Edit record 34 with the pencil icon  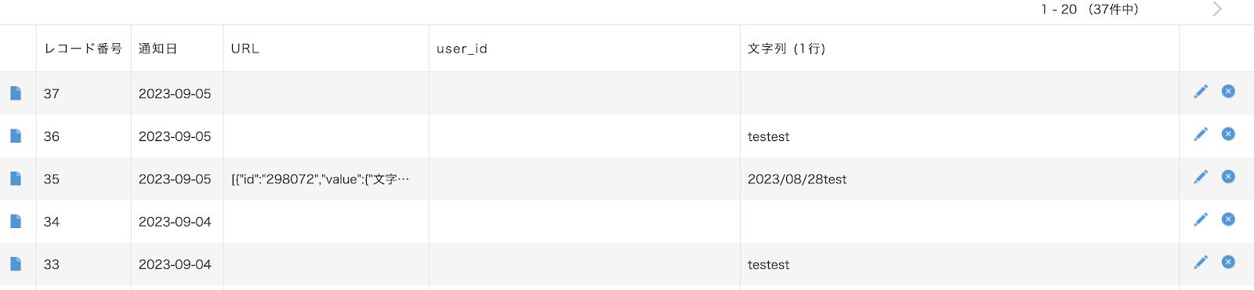pos(1201,219)
